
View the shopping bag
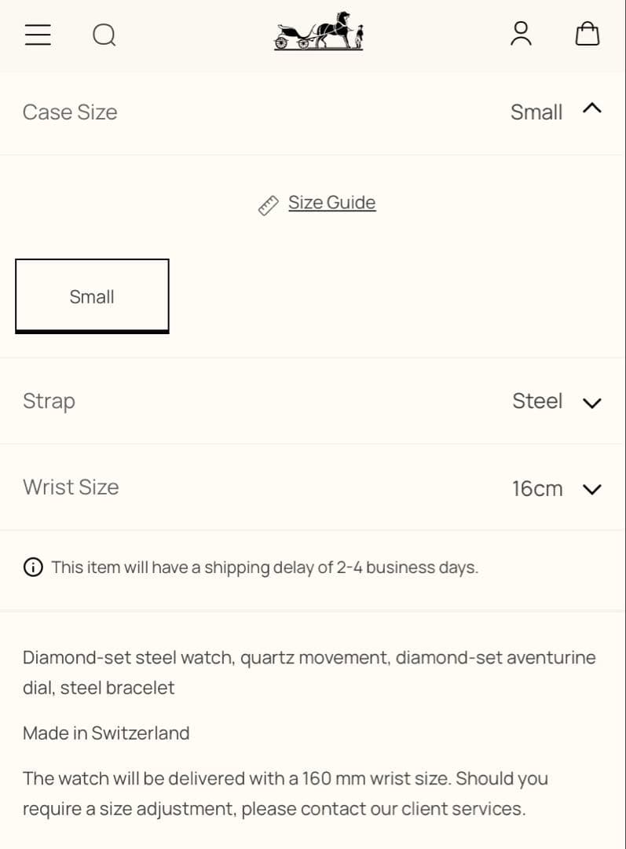tap(588, 34)
